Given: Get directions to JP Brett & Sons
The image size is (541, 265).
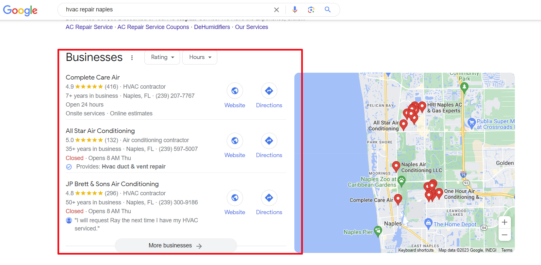Looking at the screenshot, I should pos(269,198).
